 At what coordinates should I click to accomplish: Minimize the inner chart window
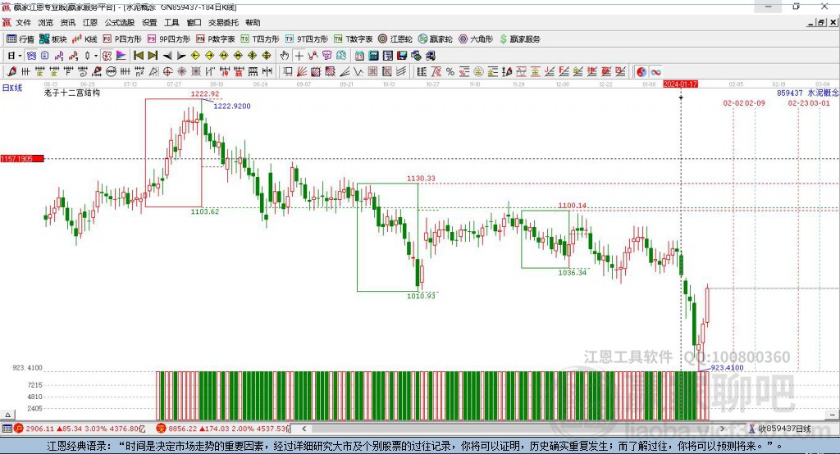810,22
